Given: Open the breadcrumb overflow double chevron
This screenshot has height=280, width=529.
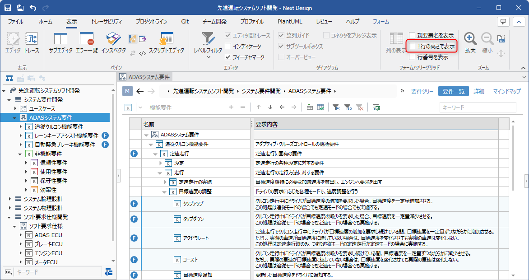Looking at the screenshot, I should point(402,91).
